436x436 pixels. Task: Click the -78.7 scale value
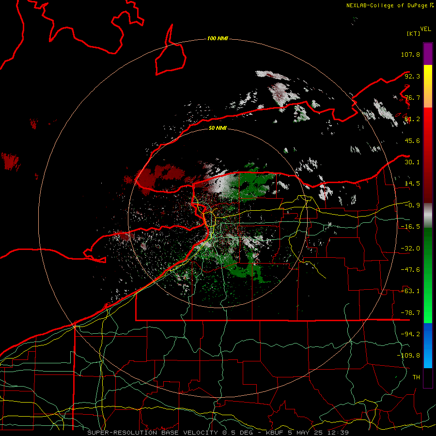(x=410, y=313)
